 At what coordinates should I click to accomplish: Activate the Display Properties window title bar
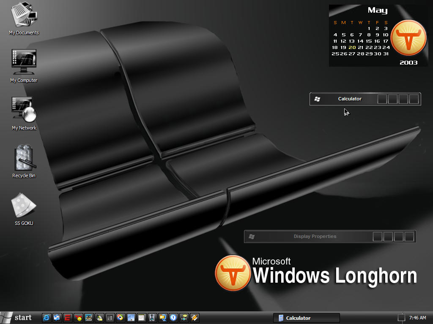330,236
